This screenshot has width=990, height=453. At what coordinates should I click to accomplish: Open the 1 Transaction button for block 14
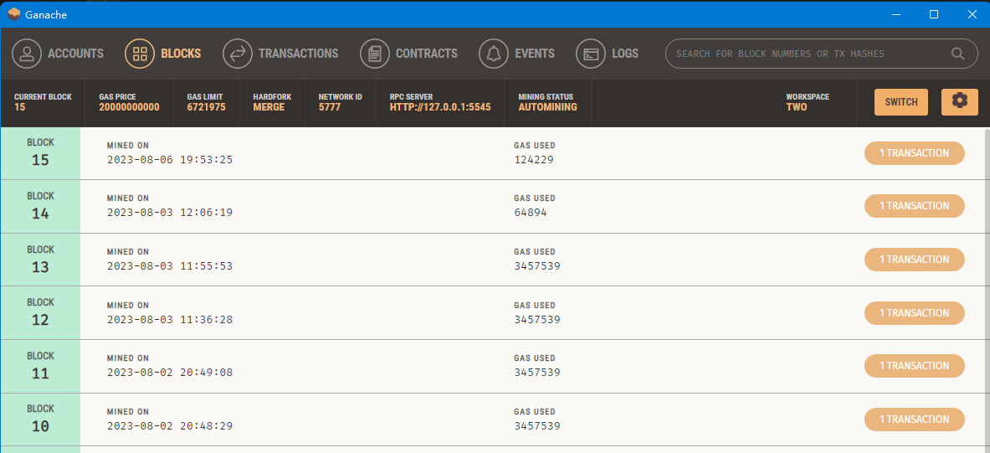[914, 206]
